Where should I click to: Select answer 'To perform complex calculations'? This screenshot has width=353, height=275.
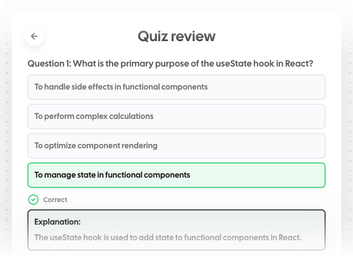click(x=94, y=116)
